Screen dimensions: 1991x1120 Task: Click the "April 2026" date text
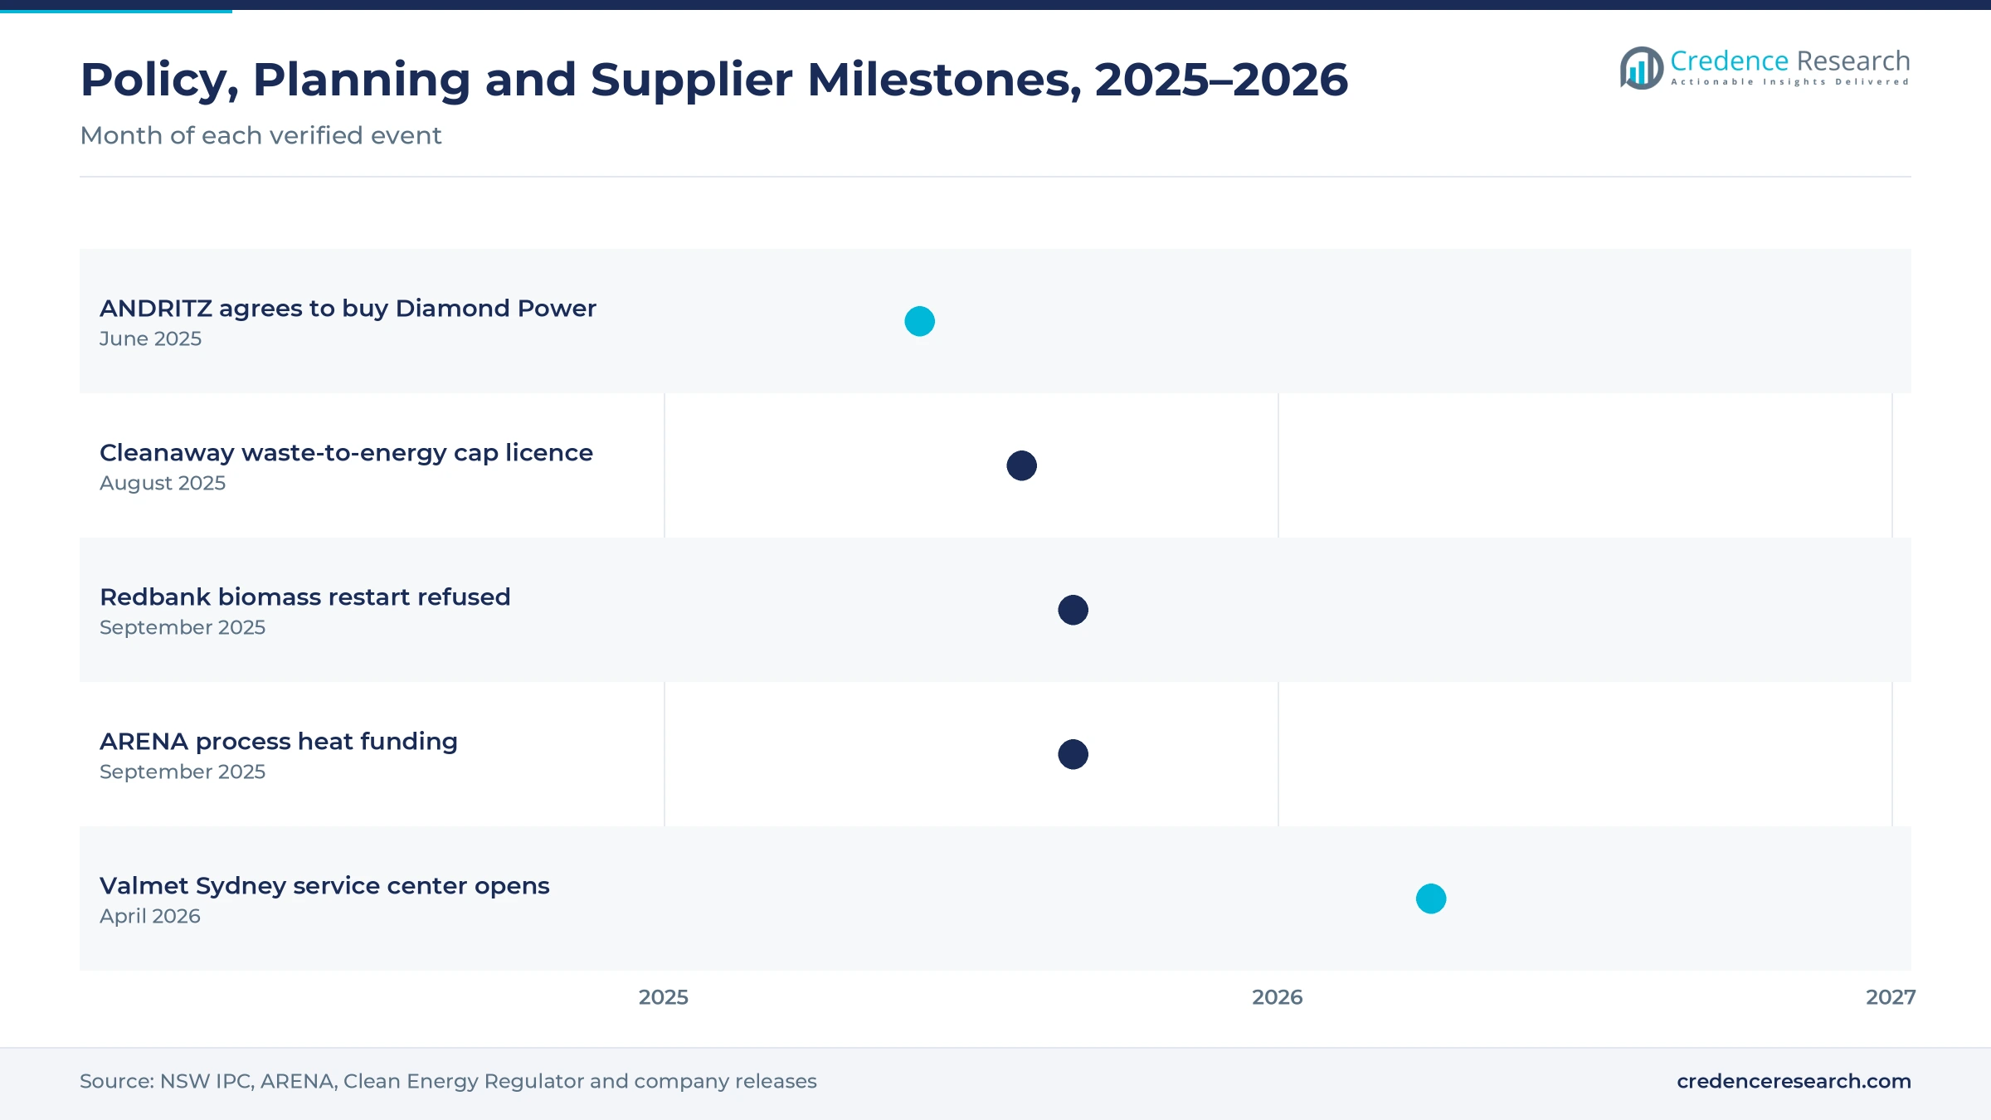tap(150, 916)
